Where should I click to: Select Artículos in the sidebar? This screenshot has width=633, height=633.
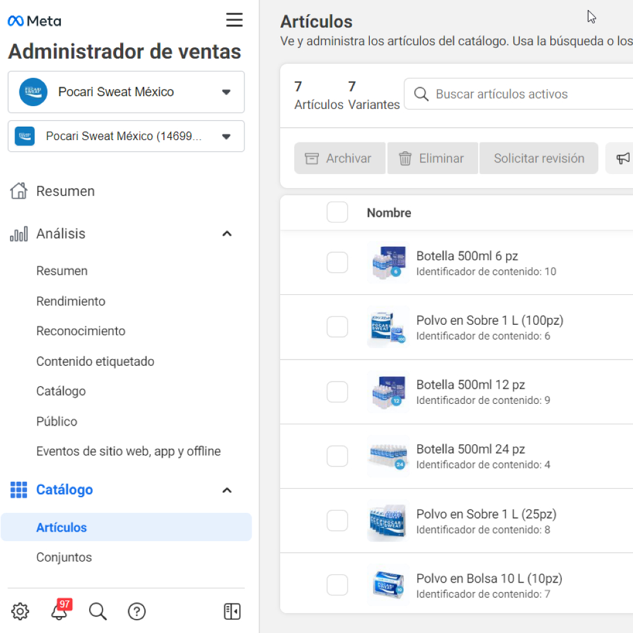tap(126, 527)
